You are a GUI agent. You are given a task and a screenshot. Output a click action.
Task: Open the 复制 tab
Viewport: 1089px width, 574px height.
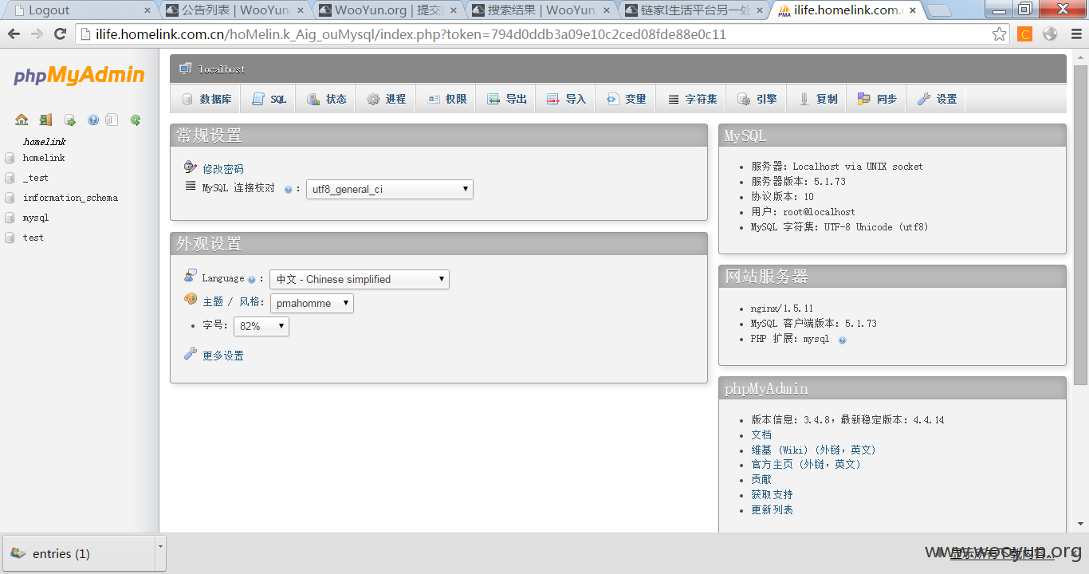click(x=817, y=99)
